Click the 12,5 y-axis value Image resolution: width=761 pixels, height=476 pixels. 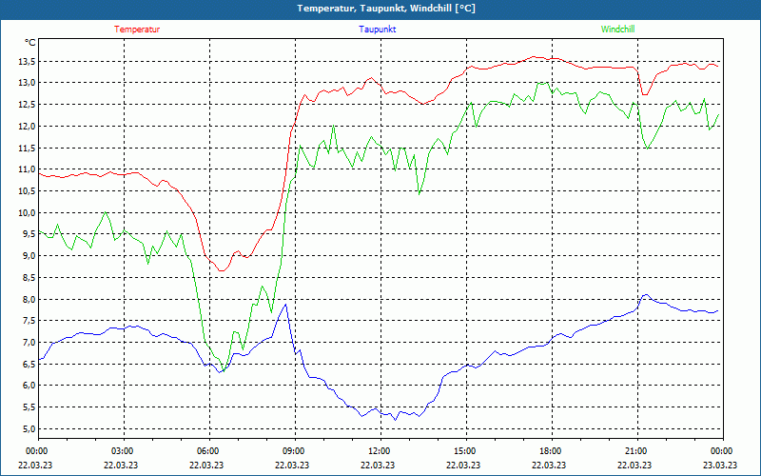[x=28, y=105]
